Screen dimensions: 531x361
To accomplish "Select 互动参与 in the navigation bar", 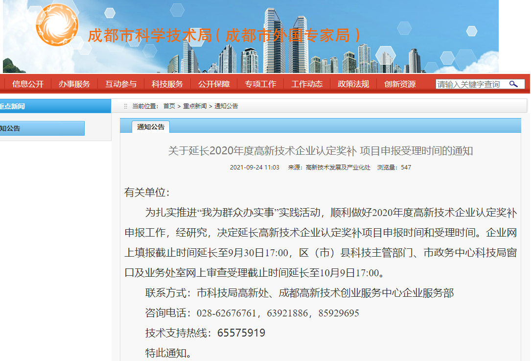I will (121, 84).
